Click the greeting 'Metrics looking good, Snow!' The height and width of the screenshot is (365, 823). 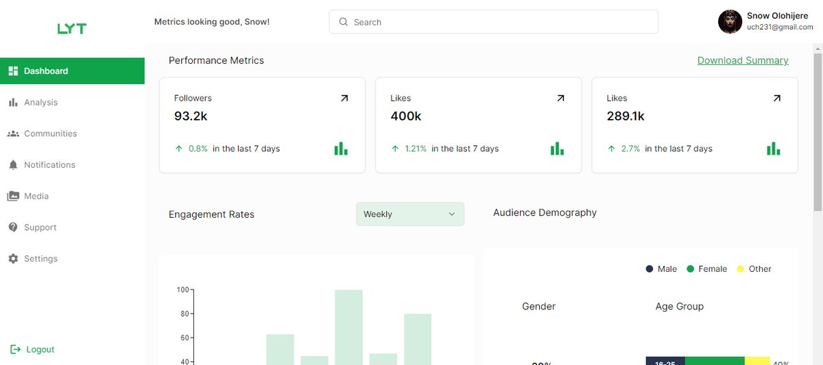(x=212, y=22)
